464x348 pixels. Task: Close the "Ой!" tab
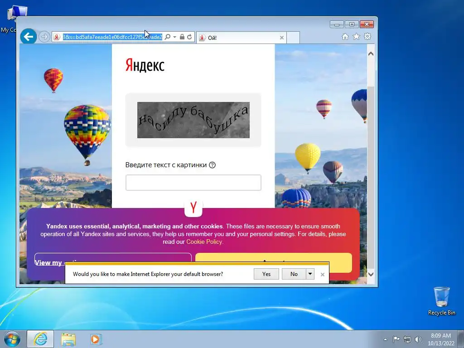[282, 38]
